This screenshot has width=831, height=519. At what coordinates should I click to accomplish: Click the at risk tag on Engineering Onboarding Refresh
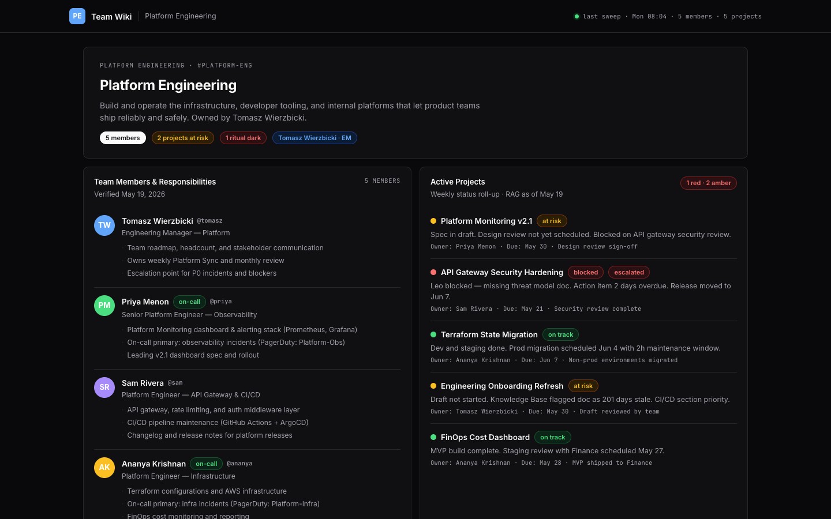click(583, 386)
